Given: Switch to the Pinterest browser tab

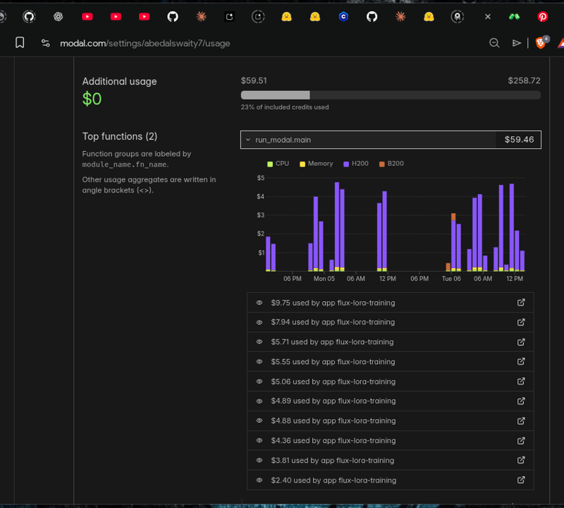Looking at the screenshot, I should pyautogui.click(x=542, y=16).
